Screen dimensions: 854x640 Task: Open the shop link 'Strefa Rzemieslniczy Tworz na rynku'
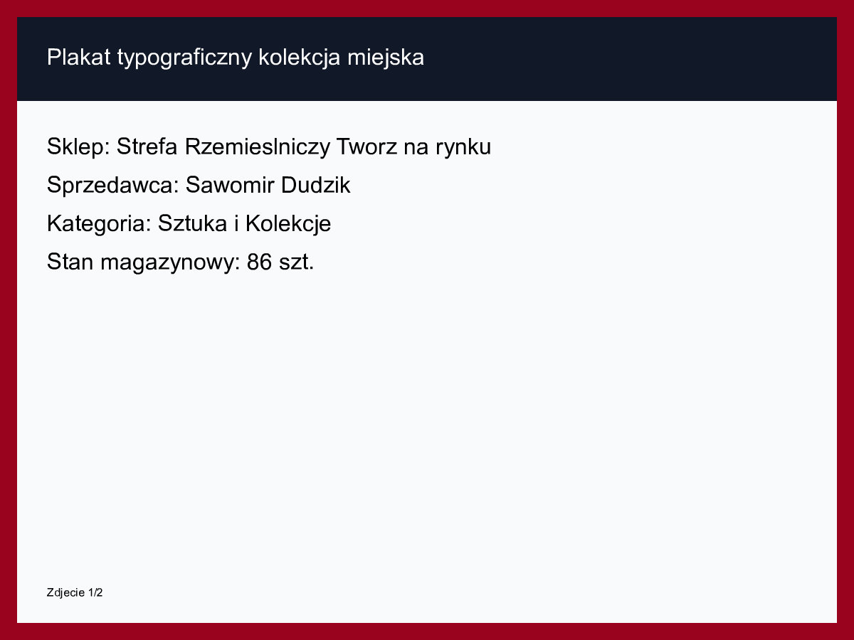tap(304, 147)
